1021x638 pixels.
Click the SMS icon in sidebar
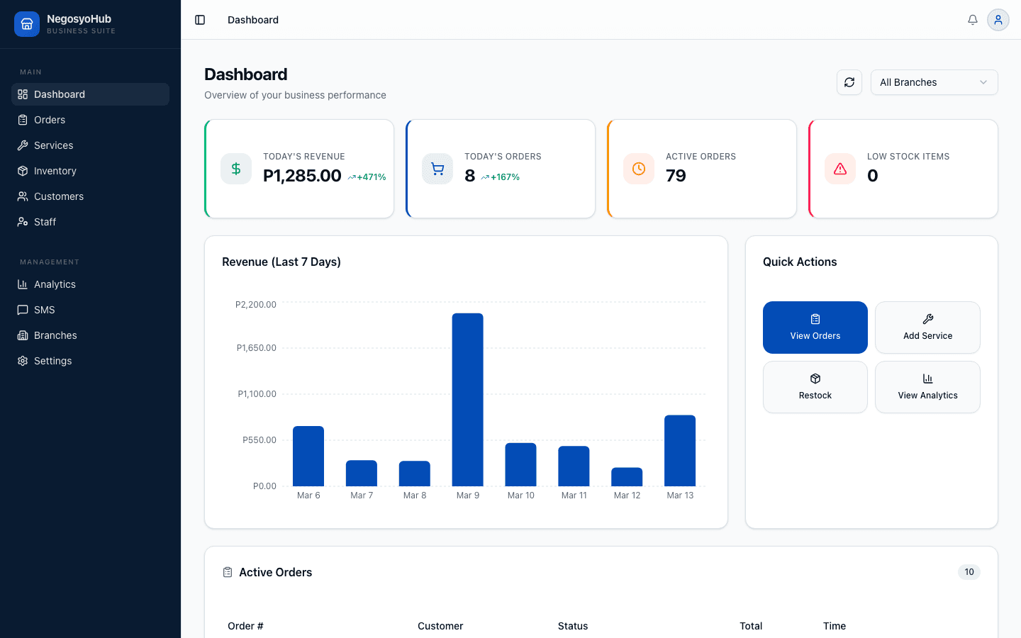coord(22,309)
